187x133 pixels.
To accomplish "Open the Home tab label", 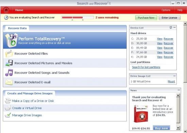I will tap(19, 10).
